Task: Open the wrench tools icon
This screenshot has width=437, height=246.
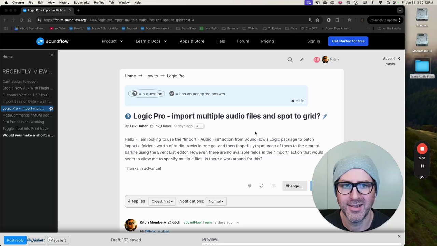Action: pyautogui.click(x=302, y=59)
